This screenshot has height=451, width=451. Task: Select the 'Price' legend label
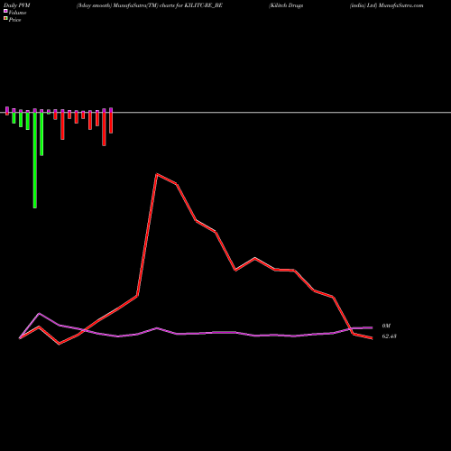pyautogui.click(x=14, y=20)
